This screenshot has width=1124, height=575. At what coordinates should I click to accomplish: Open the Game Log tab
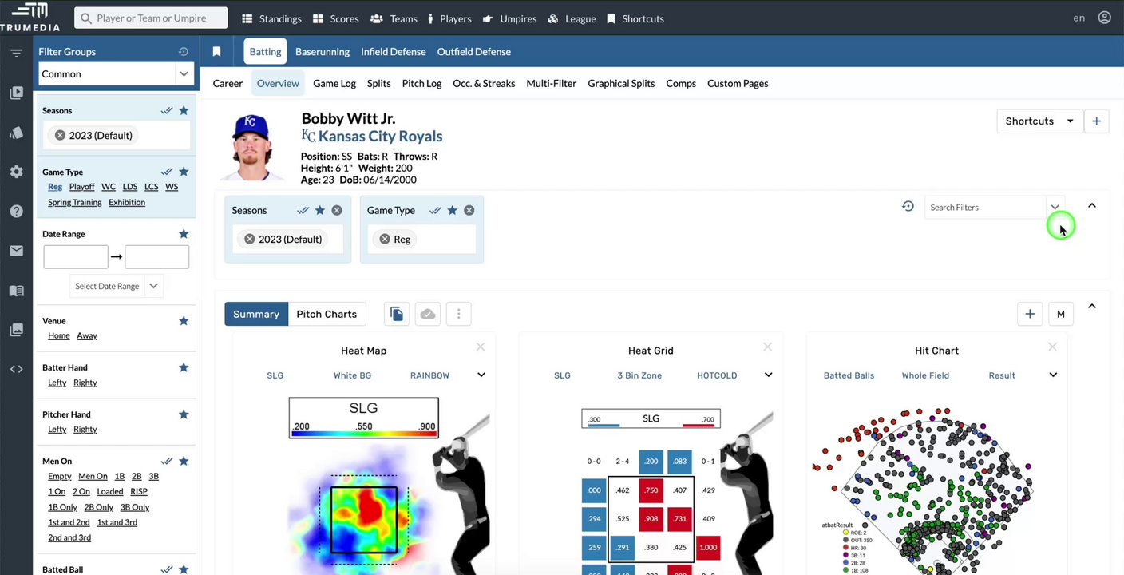click(x=334, y=83)
